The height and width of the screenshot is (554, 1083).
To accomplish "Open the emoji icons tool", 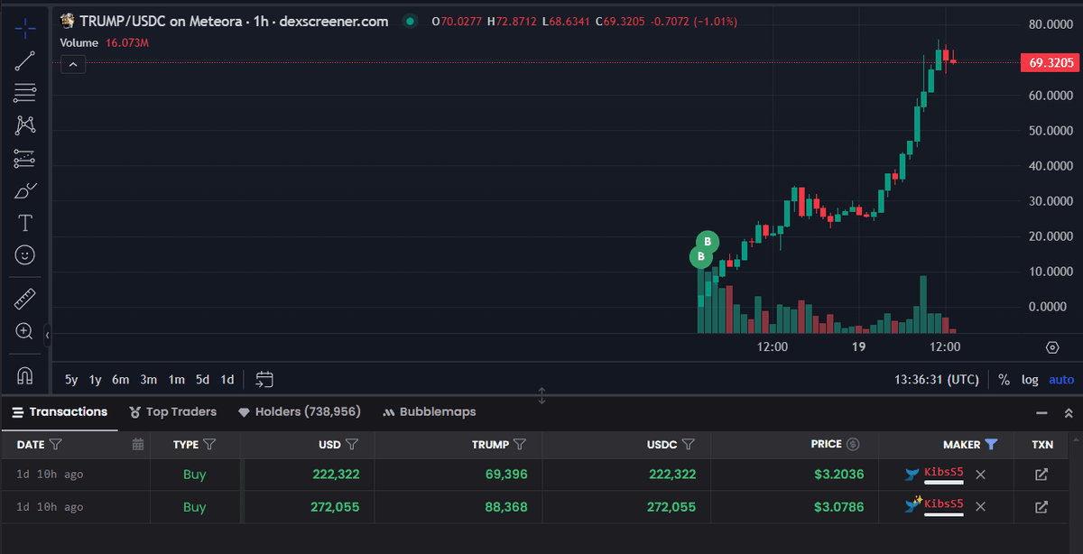I will 25,255.
